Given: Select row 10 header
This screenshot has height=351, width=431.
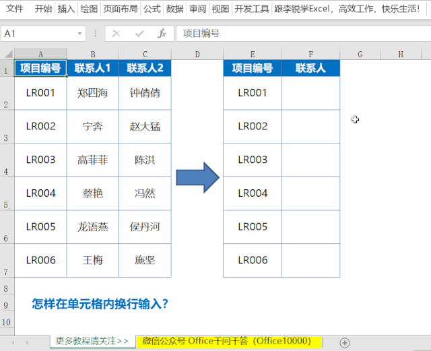Looking at the screenshot, I should (7, 319).
